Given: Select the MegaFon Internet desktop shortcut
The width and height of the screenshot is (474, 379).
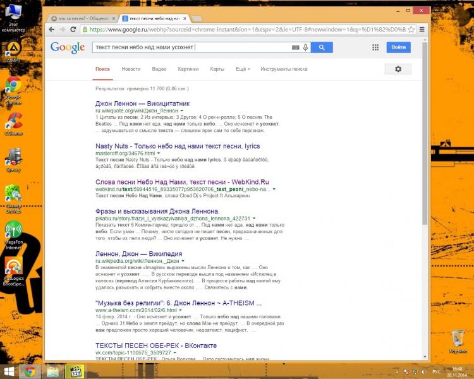Looking at the screenshot, I should point(14,235).
